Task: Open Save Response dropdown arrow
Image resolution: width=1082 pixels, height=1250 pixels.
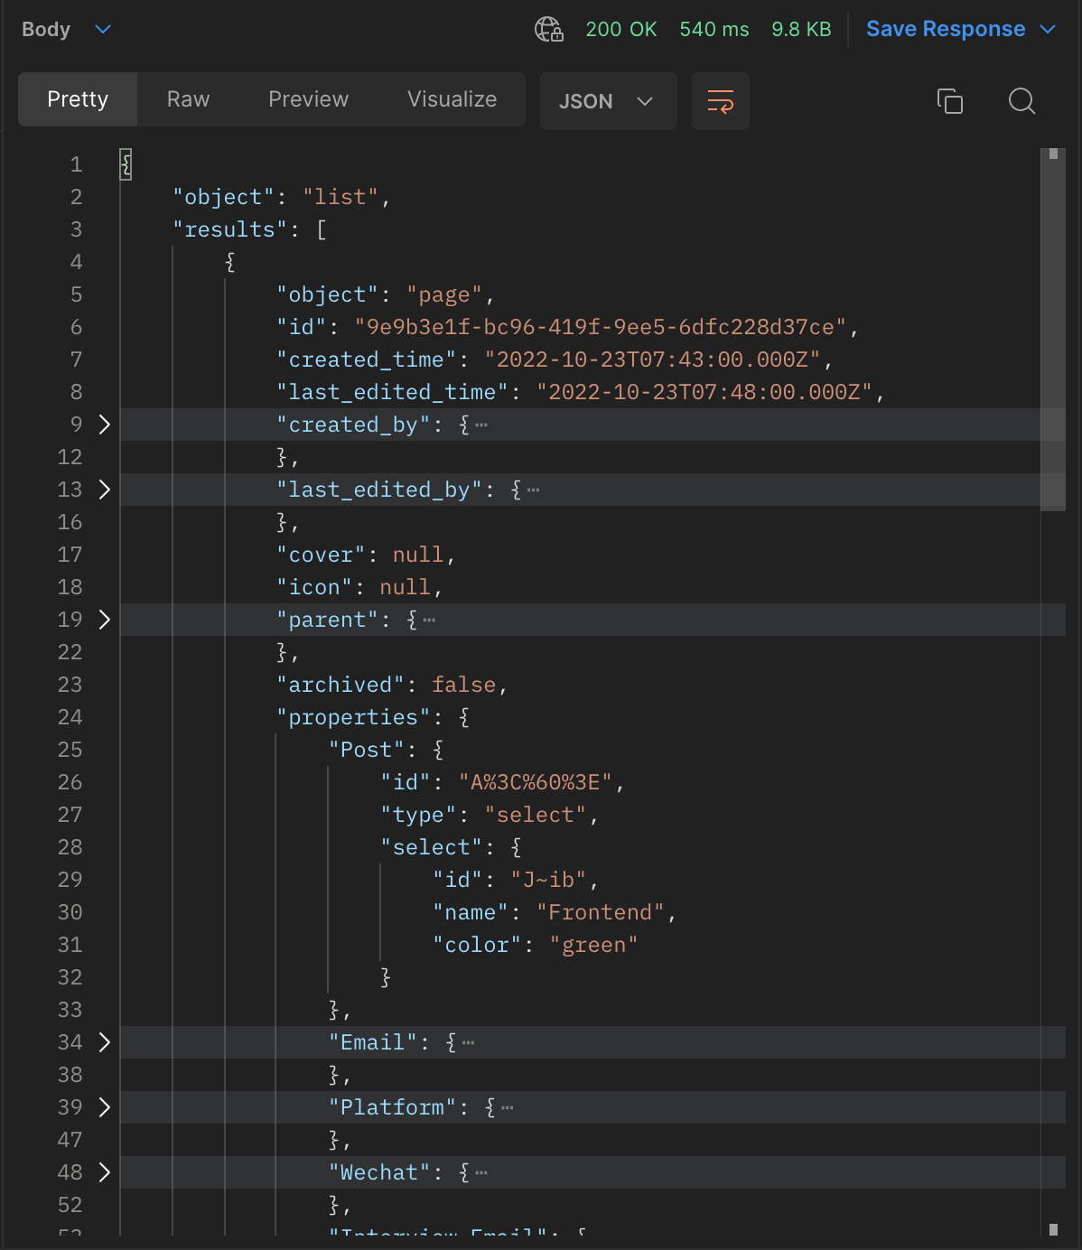Action: (x=1048, y=30)
